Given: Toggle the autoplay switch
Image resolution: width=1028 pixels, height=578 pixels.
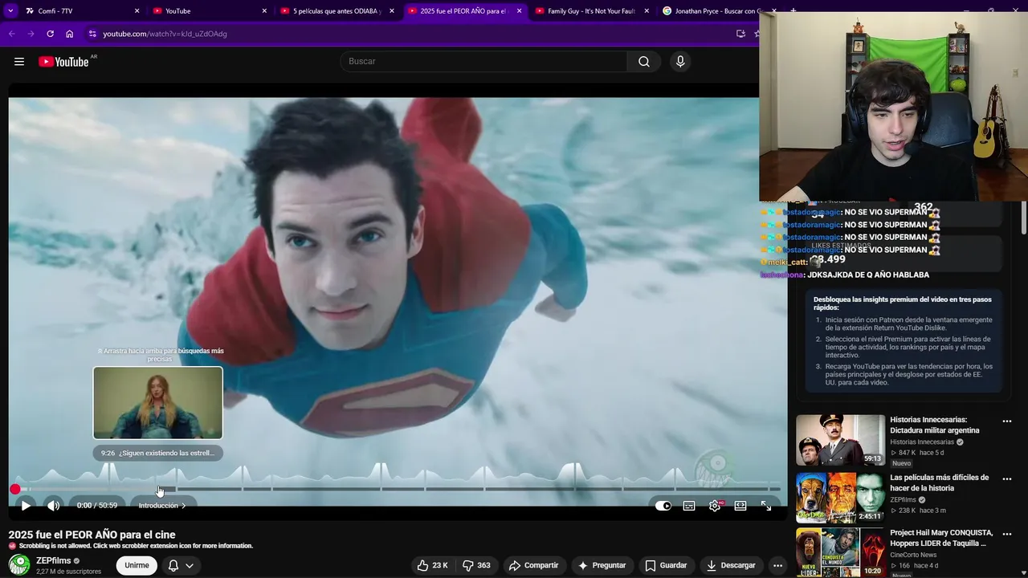Looking at the screenshot, I should (x=663, y=506).
